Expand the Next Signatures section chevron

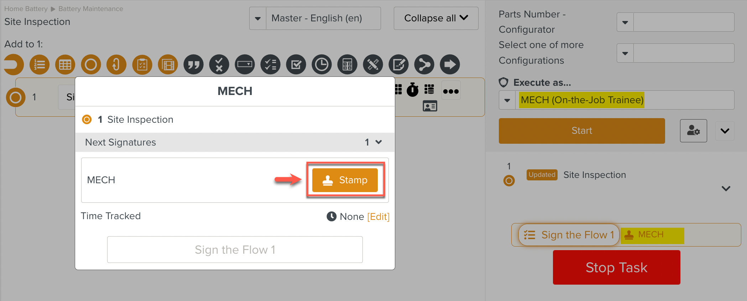coord(378,142)
